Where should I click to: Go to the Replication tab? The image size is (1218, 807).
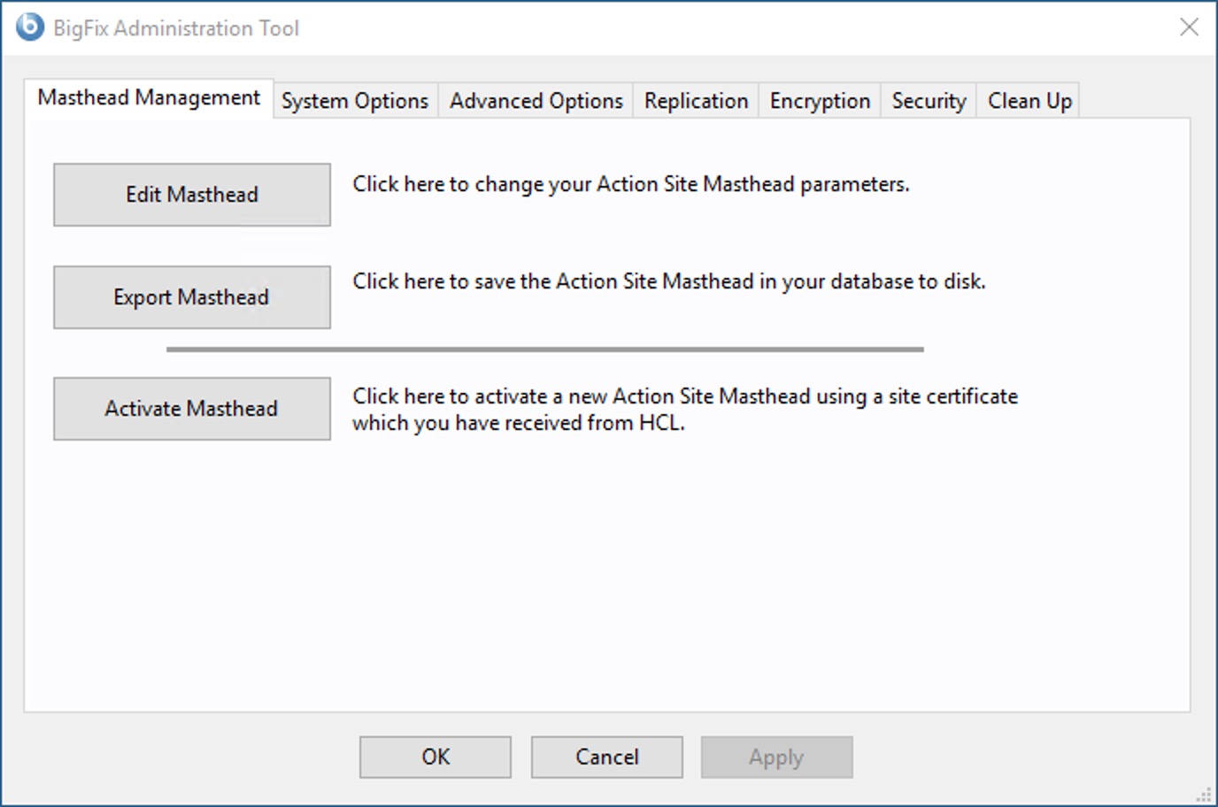click(x=696, y=101)
